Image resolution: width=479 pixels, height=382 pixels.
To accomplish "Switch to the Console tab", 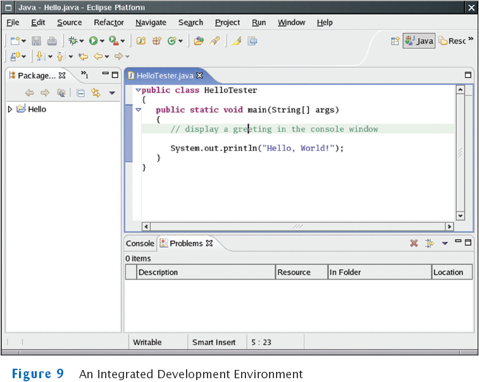I will (x=140, y=243).
